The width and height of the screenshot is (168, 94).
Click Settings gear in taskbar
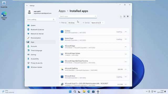(x=98, y=92)
